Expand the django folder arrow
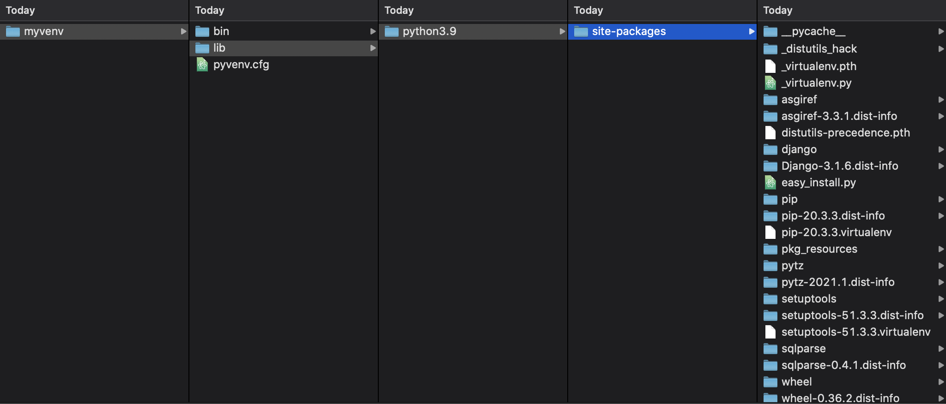This screenshot has width=946, height=404. tap(941, 149)
